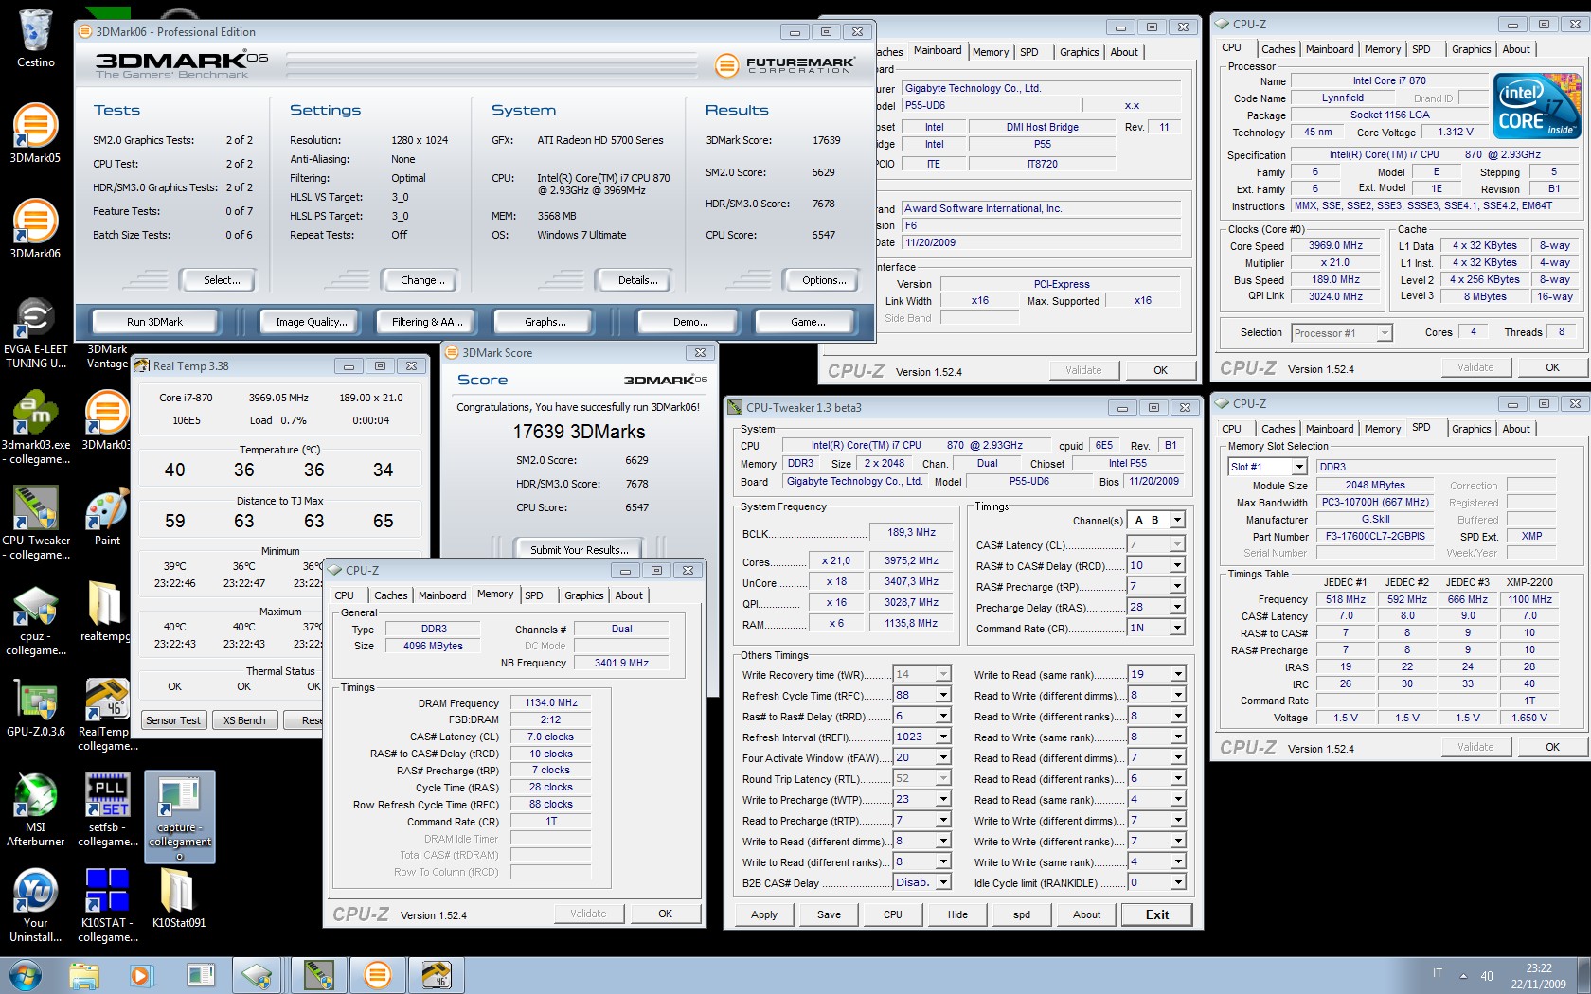Open the RealTemp collegamento desktop shortcut
This screenshot has width=1591, height=994.
click(107, 715)
